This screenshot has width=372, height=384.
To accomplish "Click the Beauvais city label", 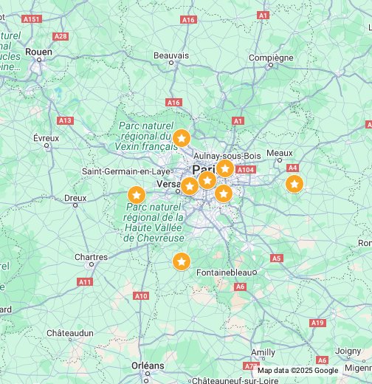I will pos(171,55).
